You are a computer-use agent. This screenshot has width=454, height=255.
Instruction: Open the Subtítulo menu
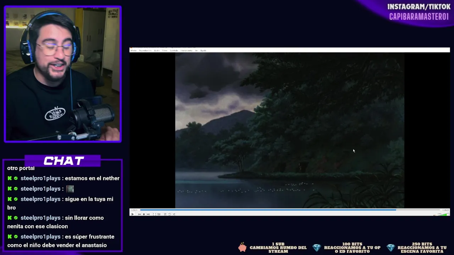[174, 51]
